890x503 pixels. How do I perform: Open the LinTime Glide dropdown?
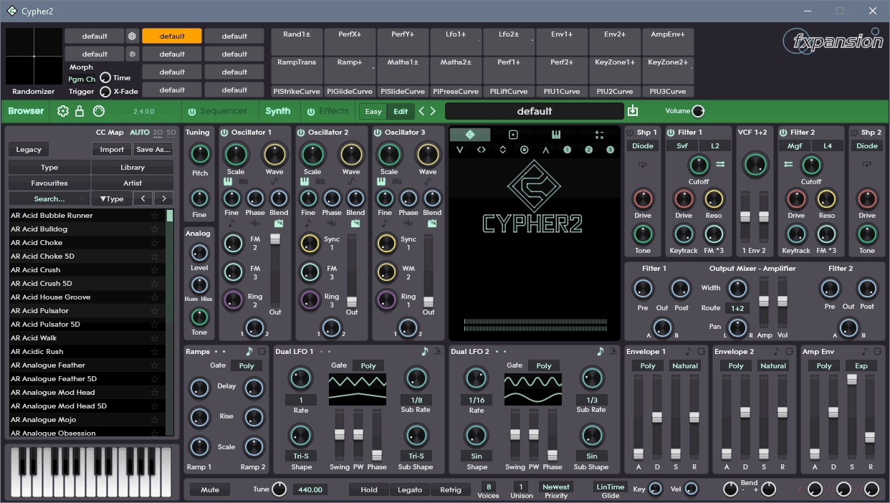(611, 487)
